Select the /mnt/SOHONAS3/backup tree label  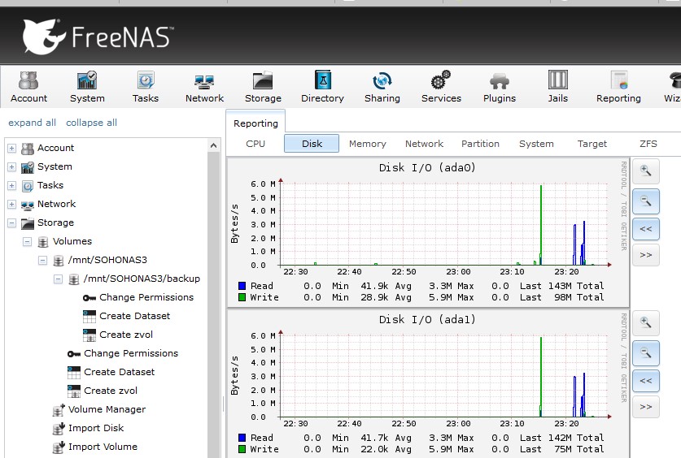142,279
